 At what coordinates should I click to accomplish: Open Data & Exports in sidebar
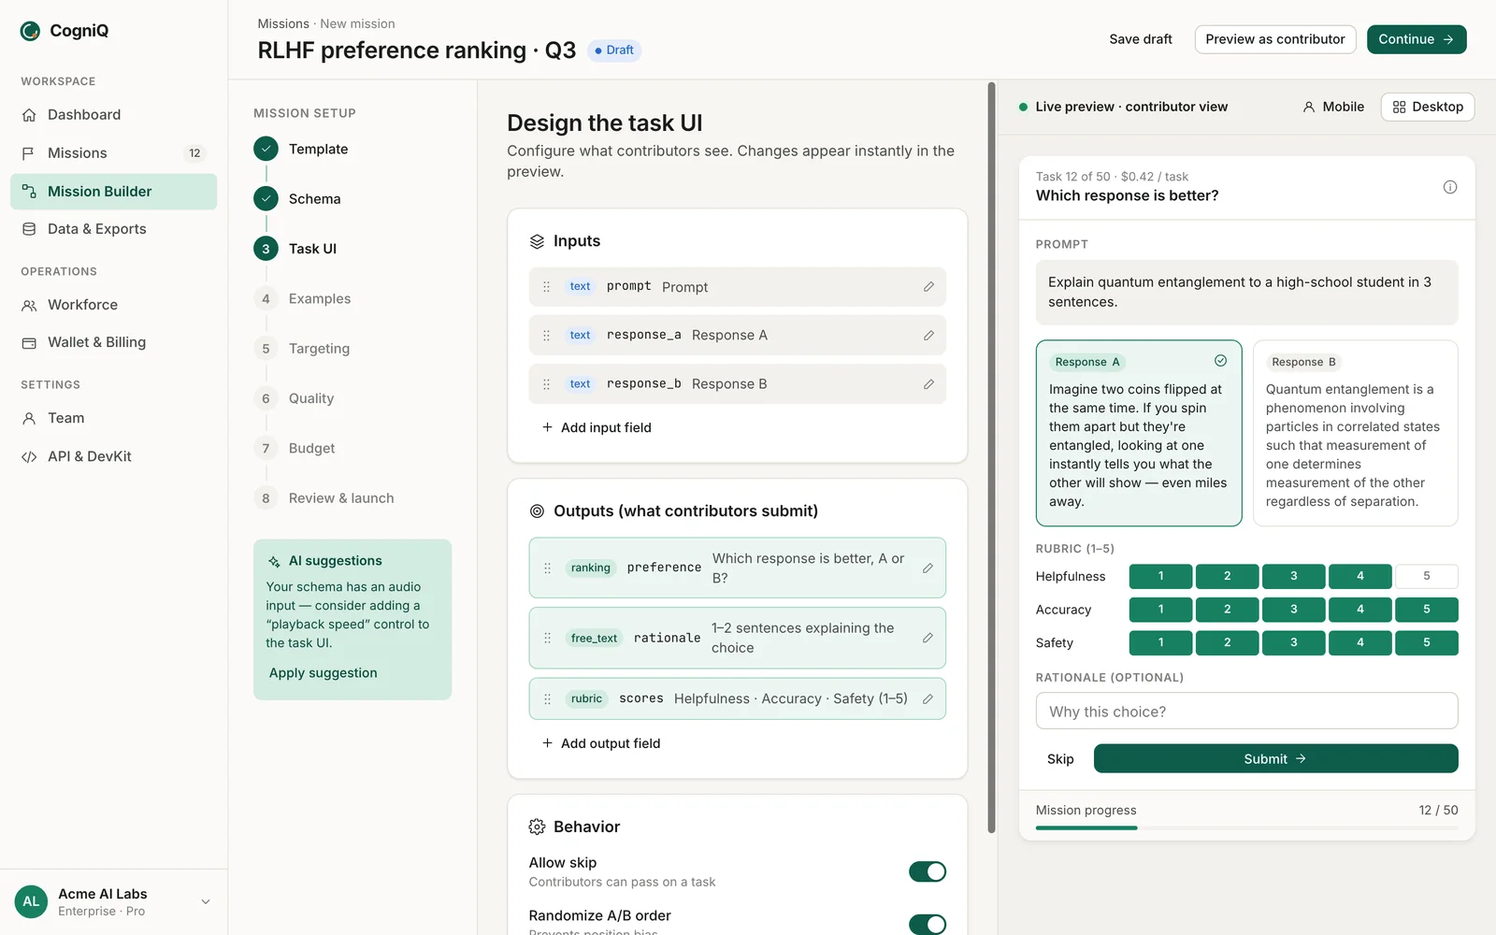tap(114, 229)
